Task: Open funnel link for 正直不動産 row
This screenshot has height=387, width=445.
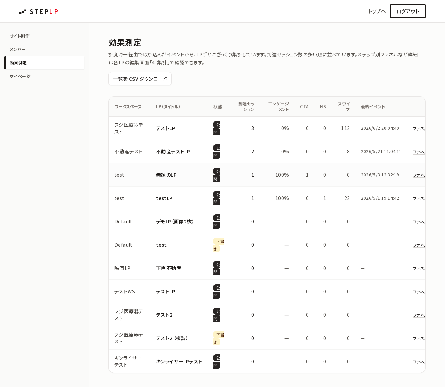Action: click(419, 268)
